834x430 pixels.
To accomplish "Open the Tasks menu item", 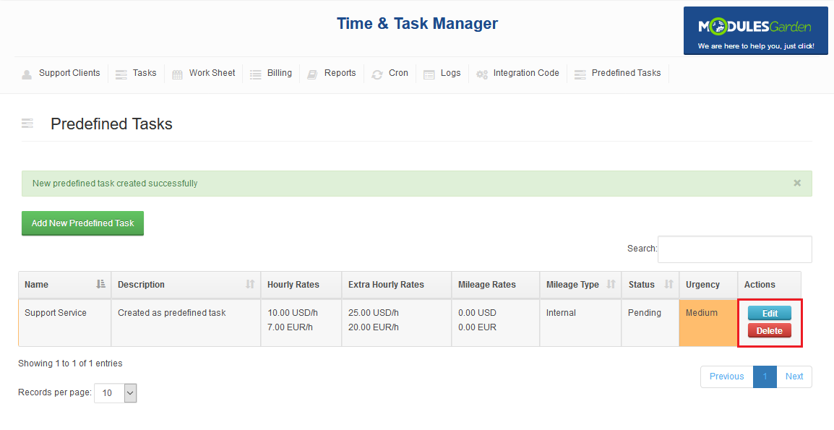I will point(145,73).
